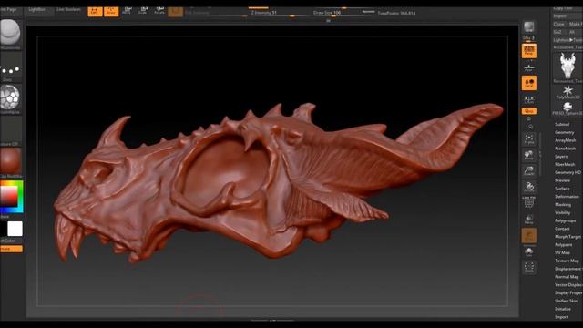583x328 pixels.
Task: Click the Alternate button under color swatches
Action: coord(11,249)
